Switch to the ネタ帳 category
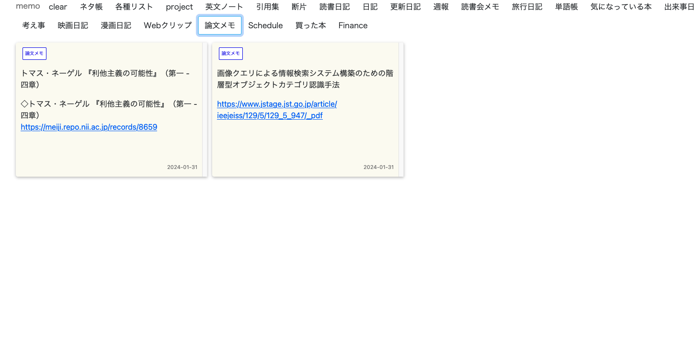Screen dimensions: 694x338 tap(91, 7)
